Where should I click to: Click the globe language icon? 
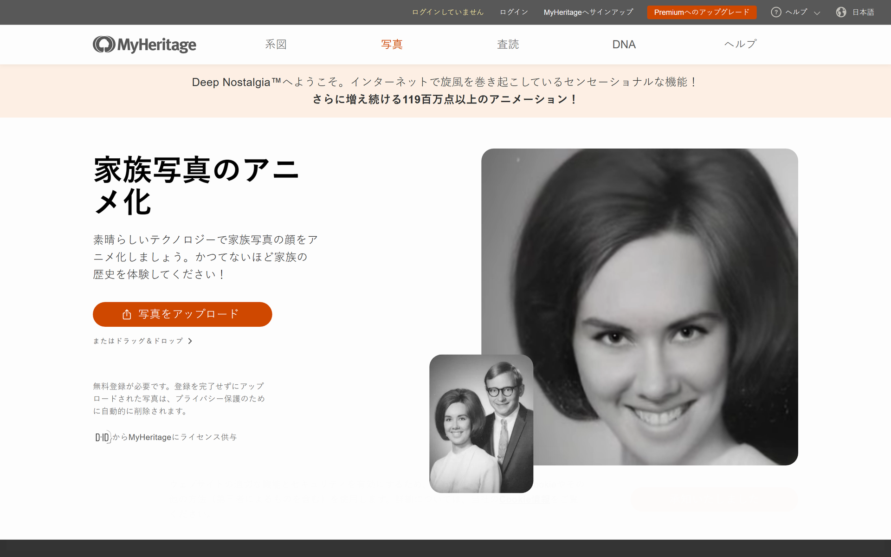point(841,12)
